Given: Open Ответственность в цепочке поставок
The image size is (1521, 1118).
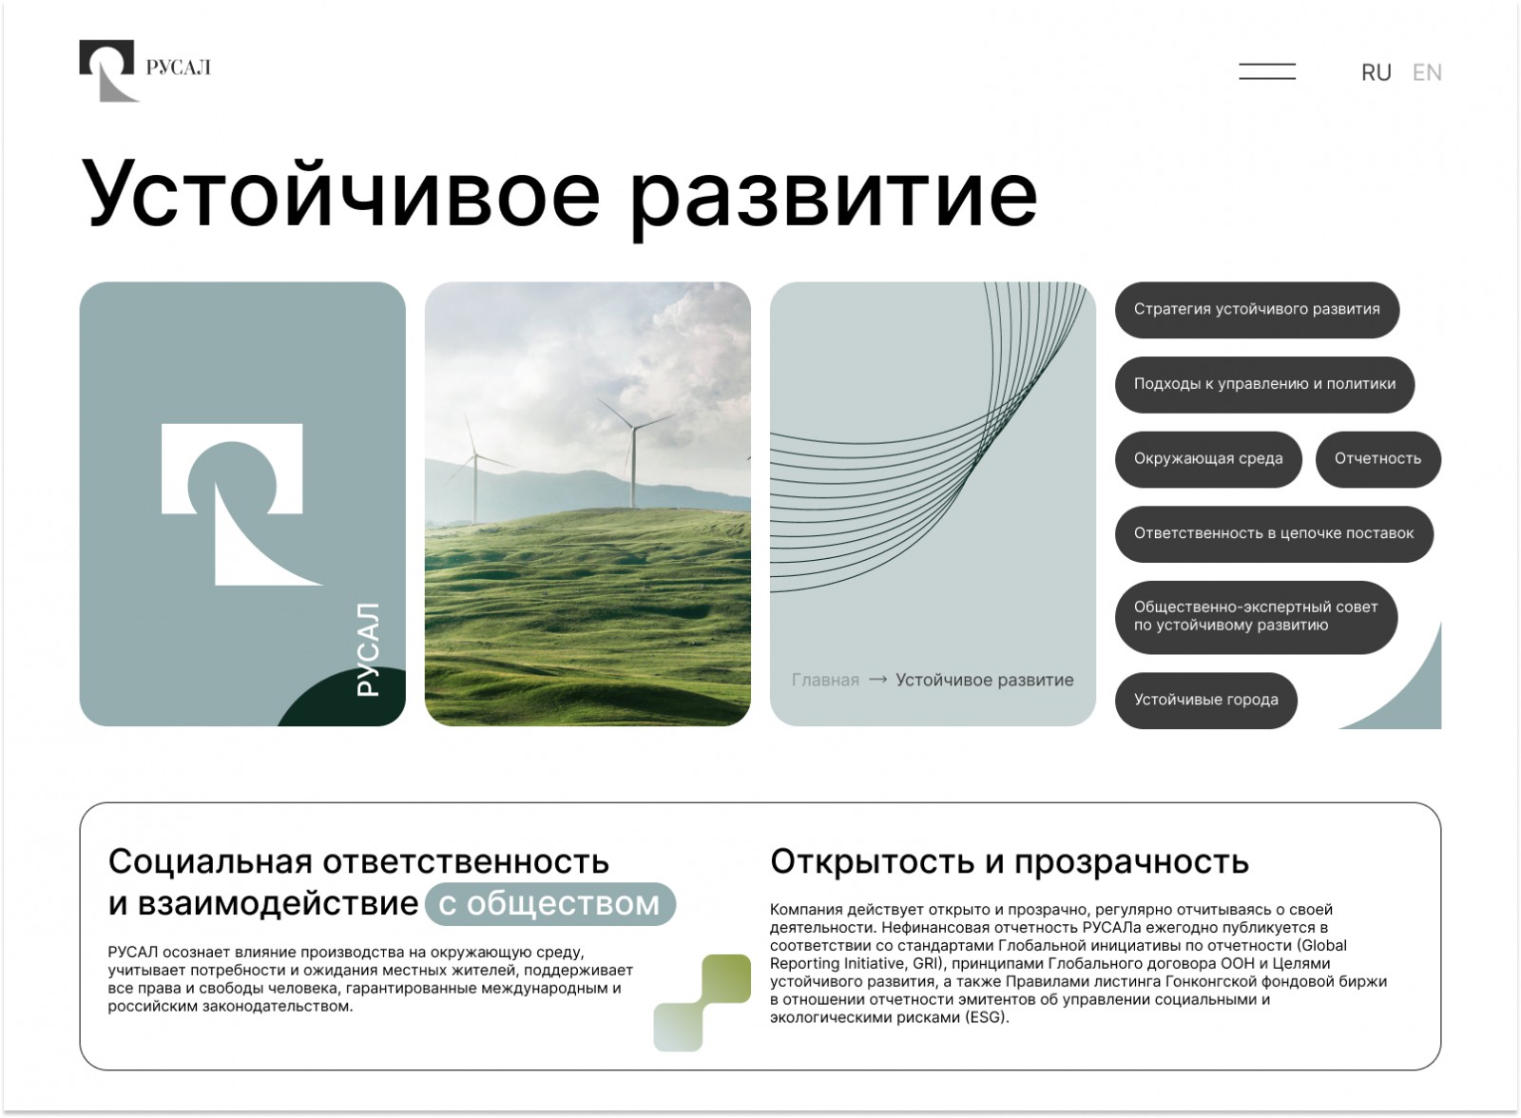Looking at the screenshot, I should [1274, 533].
